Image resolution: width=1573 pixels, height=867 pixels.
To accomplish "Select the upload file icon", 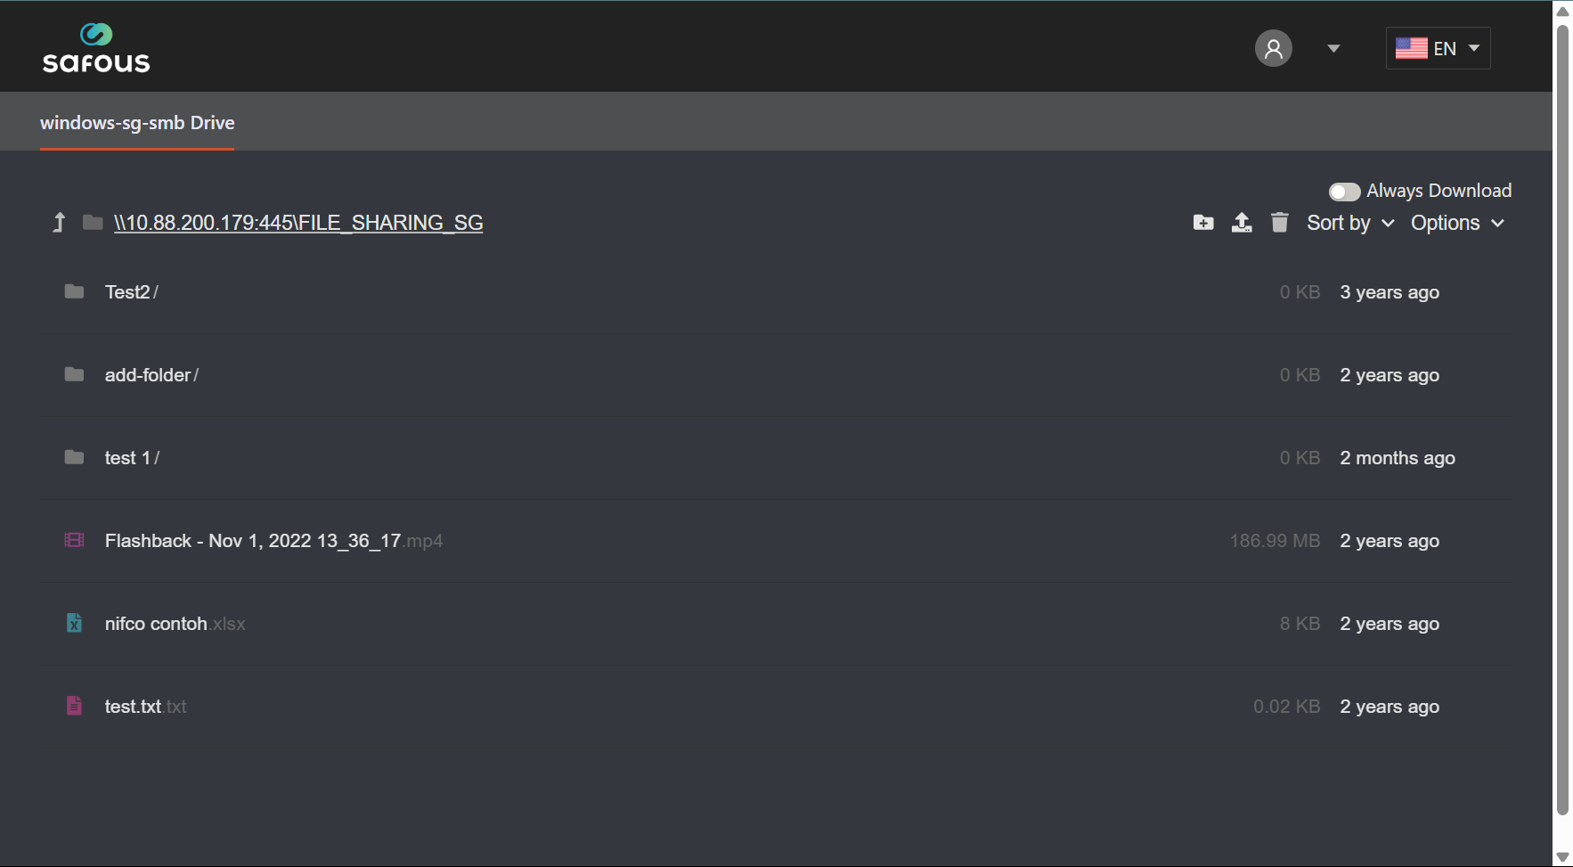I will [1242, 223].
